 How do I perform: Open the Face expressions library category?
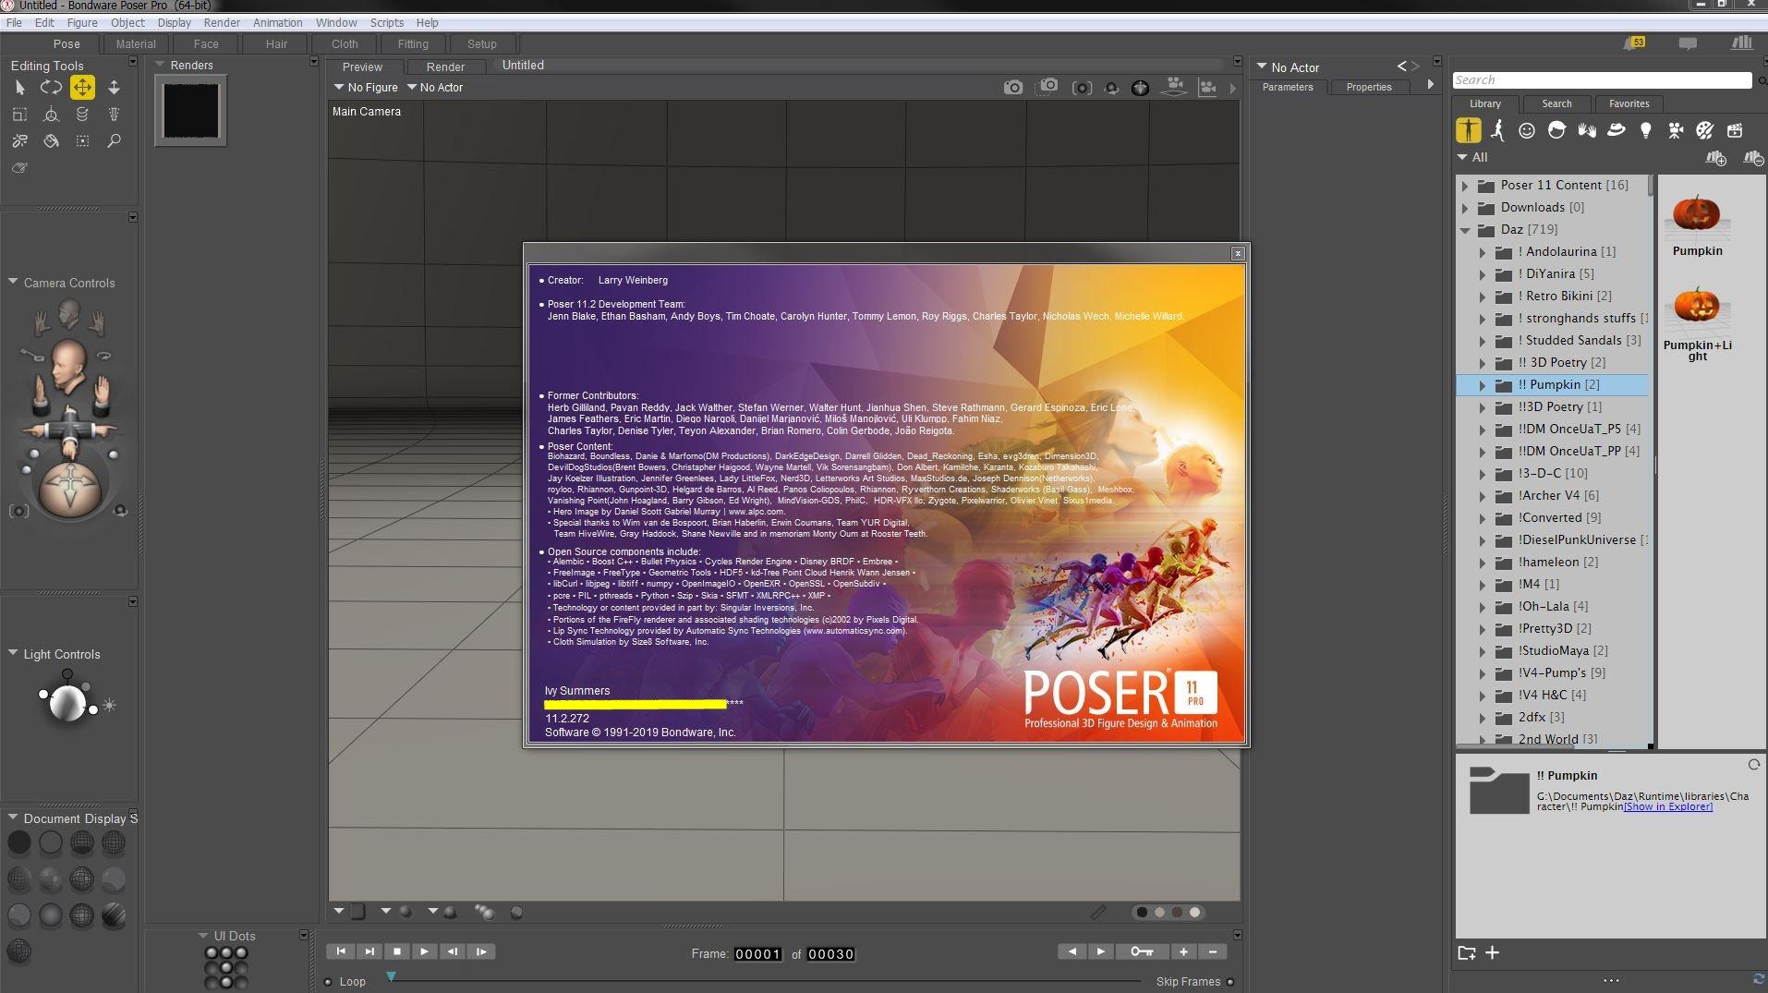pyautogui.click(x=1527, y=130)
